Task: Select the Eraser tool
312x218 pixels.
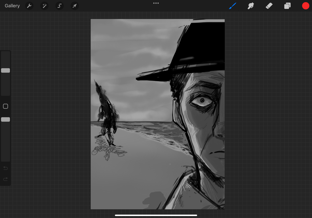Action: [269, 6]
